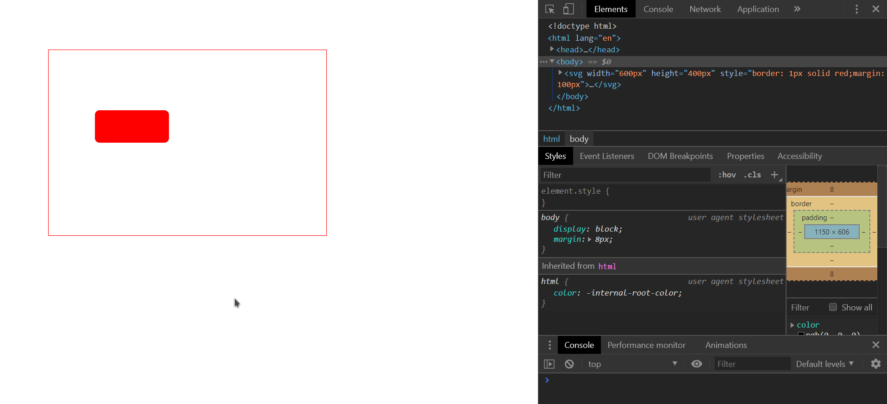Click the border label in box model

801,204
